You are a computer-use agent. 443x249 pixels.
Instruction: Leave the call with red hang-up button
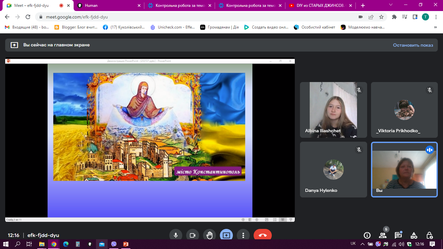[x=263, y=235]
